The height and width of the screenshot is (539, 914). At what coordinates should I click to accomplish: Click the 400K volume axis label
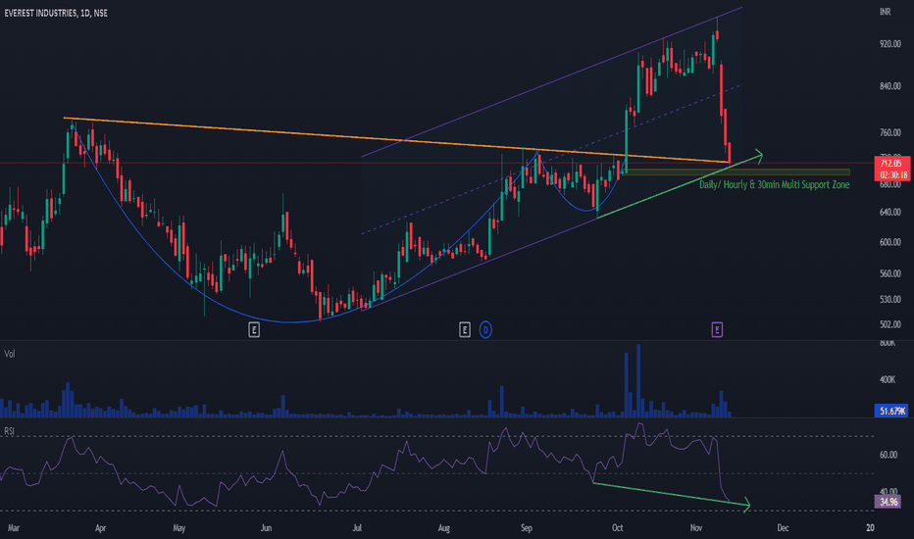coord(888,380)
